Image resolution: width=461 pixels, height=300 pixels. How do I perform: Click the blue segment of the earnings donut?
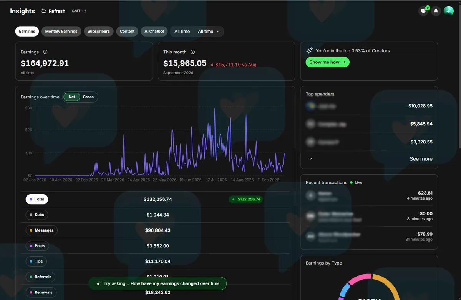(x=344, y=289)
